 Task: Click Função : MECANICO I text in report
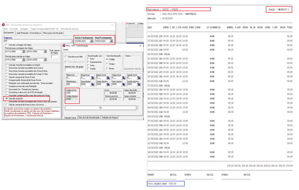[279, 9]
